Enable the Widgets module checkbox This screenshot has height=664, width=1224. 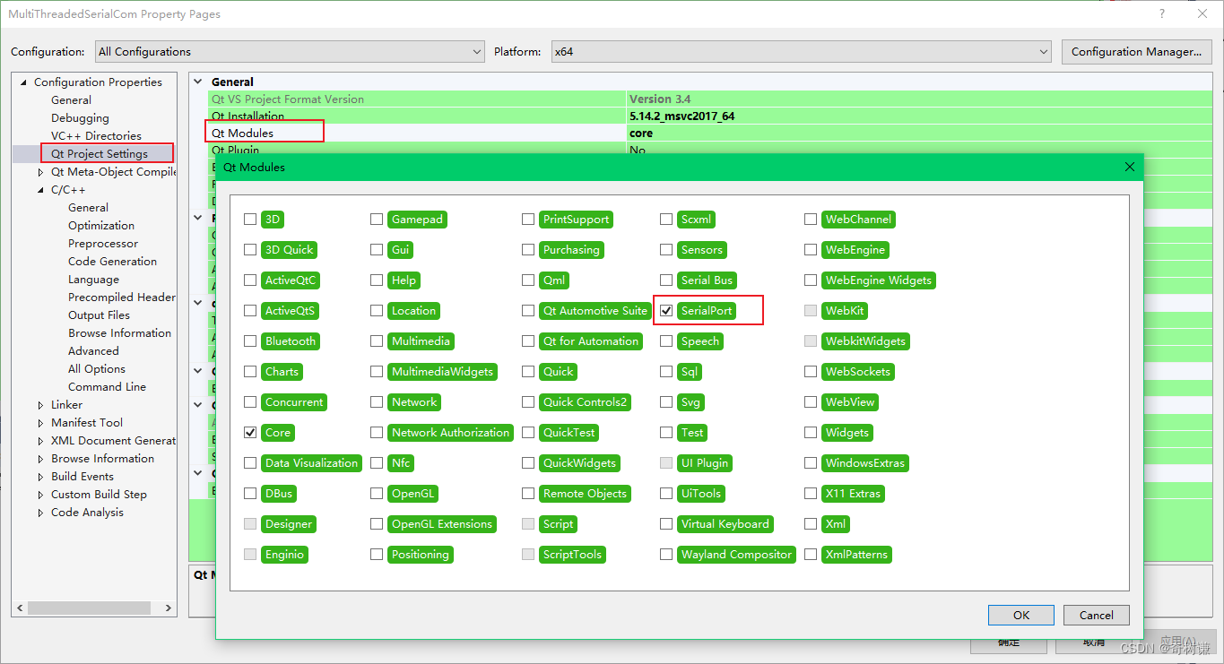tap(811, 433)
